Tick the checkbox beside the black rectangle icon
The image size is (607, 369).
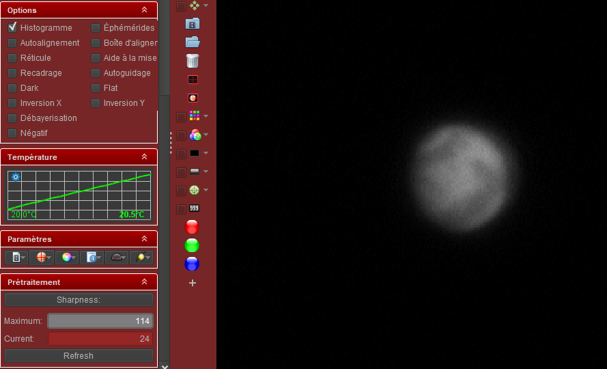[181, 154]
